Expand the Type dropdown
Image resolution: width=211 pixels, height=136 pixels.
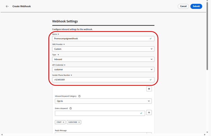tap(103, 59)
